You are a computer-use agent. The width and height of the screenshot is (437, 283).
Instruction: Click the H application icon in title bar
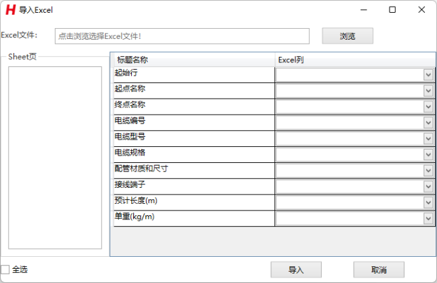point(11,10)
